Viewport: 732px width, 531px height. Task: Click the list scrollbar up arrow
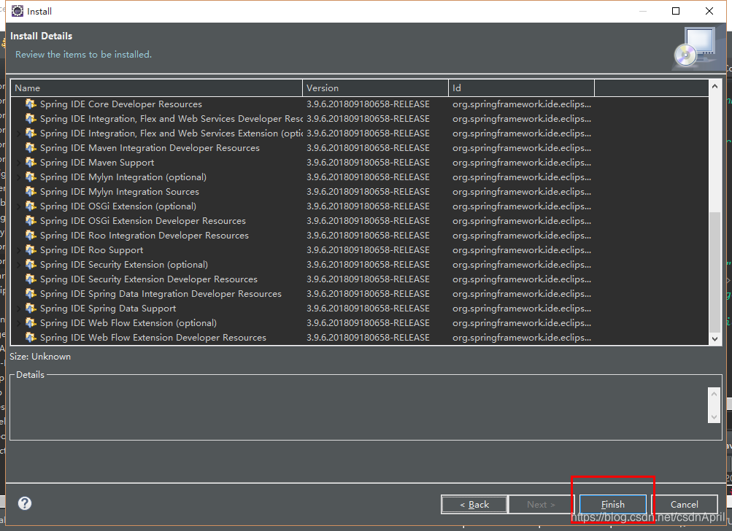(714, 86)
